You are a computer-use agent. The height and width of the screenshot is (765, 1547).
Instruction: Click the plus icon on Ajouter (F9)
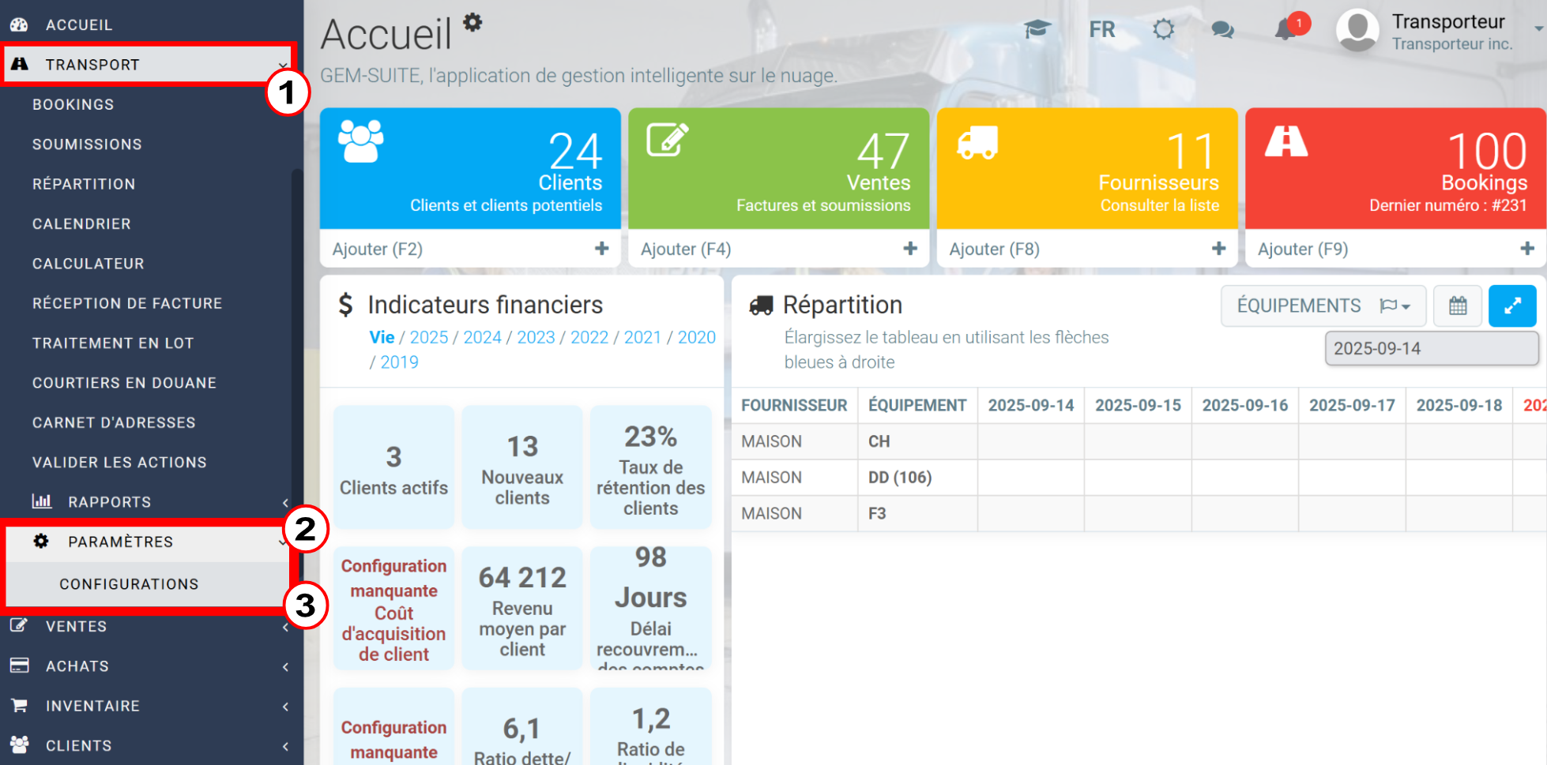(1526, 249)
